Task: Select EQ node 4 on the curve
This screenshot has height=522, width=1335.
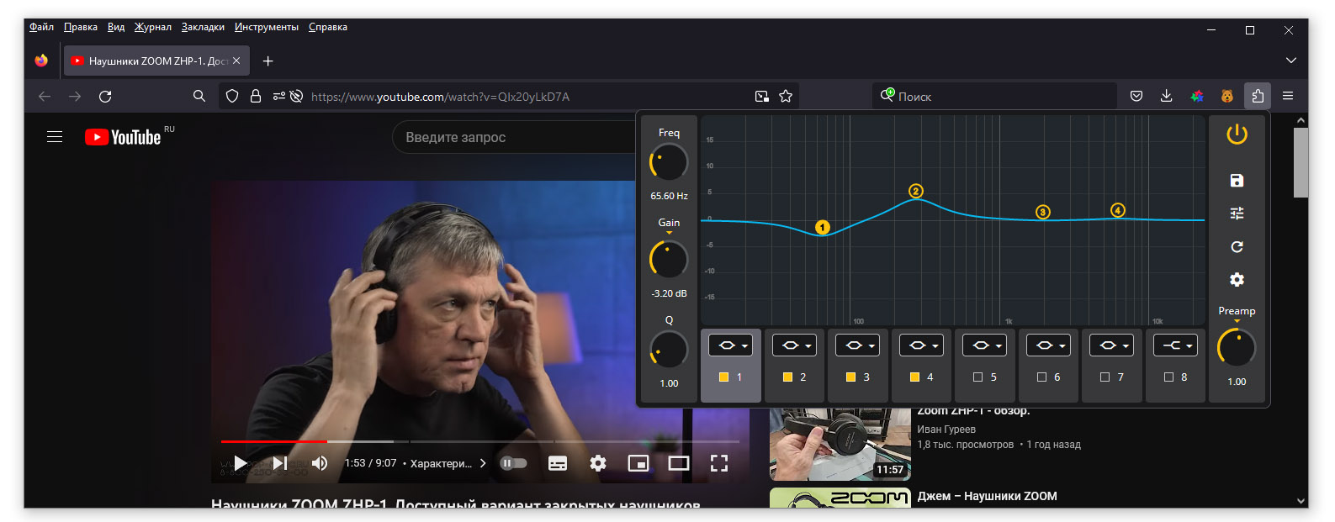Action: point(1118,210)
